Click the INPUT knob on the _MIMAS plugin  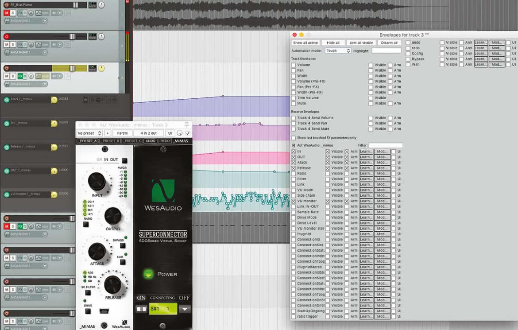click(x=97, y=181)
